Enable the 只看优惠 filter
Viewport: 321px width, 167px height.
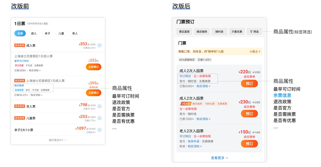pyautogui.click(x=236, y=32)
